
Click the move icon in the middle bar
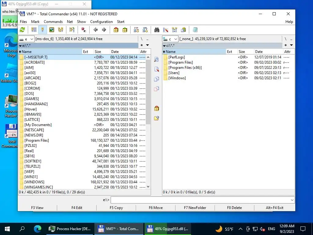click(156, 88)
